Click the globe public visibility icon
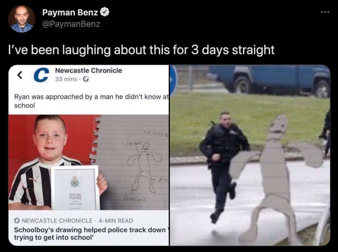 86,79
